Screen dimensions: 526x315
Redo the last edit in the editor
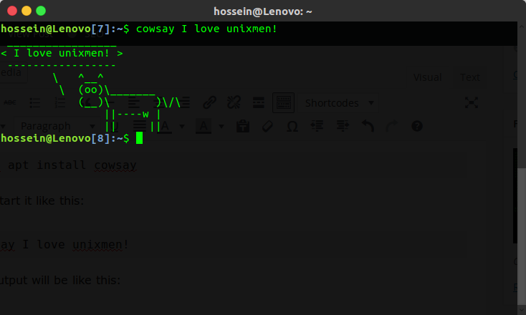tap(392, 126)
